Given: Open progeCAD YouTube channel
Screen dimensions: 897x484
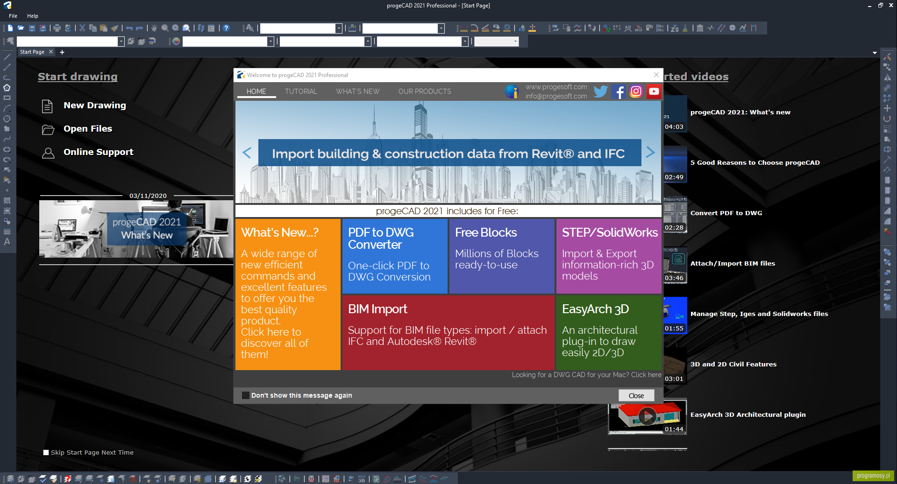Looking at the screenshot, I should click(x=654, y=91).
